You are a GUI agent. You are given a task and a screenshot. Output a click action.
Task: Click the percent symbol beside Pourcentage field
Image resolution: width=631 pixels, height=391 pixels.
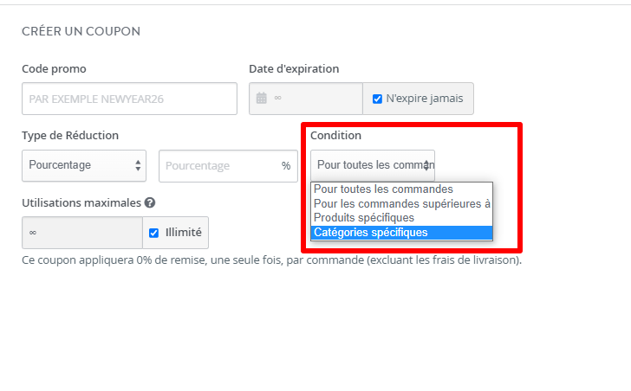pos(286,166)
